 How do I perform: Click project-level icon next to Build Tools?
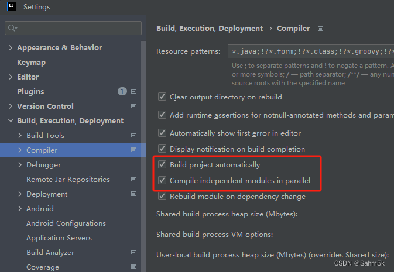133,135
